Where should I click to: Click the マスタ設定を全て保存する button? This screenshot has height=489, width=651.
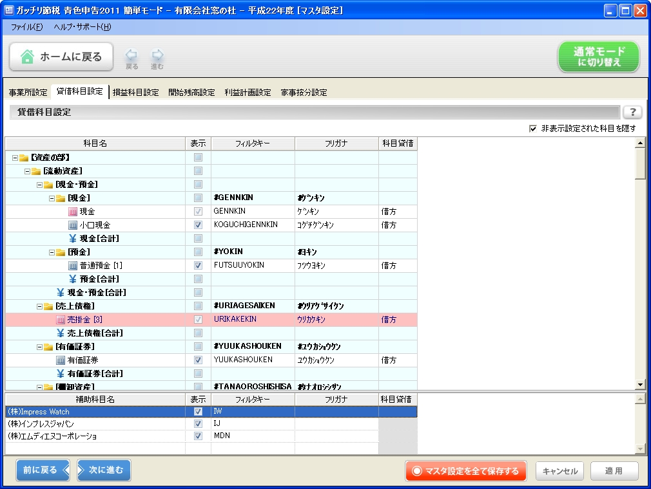click(x=465, y=470)
